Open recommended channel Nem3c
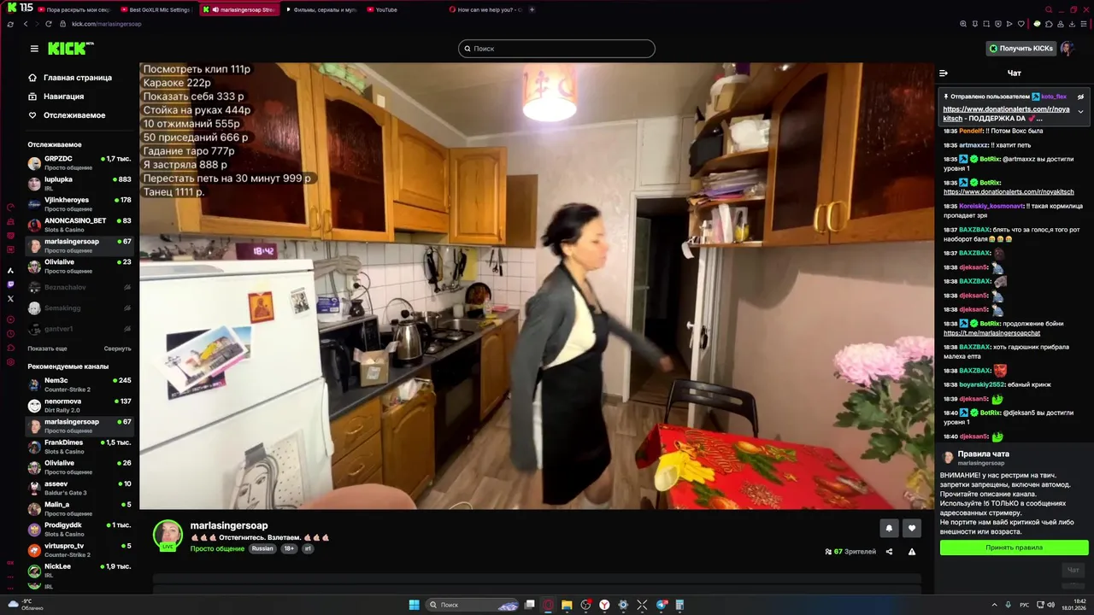The width and height of the screenshot is (1094, 615). point(79,384)
